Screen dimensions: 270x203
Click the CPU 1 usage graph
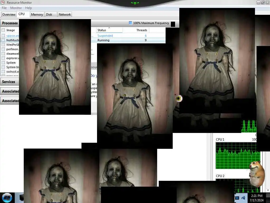(238, 156)
